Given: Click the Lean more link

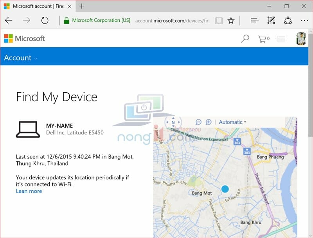Looking at the screenshot, I should point(29,191).
